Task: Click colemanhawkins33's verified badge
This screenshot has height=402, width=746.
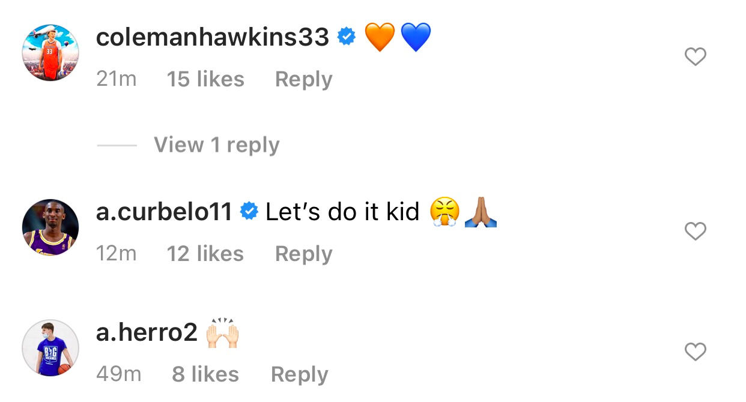Action: [347, 37]
